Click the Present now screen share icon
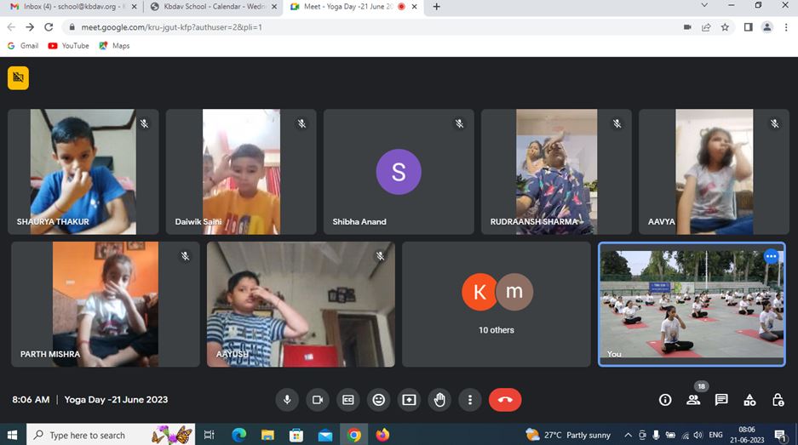Image resolution: width=798 pixels, height=445 pixels. [x=410, y=400]
